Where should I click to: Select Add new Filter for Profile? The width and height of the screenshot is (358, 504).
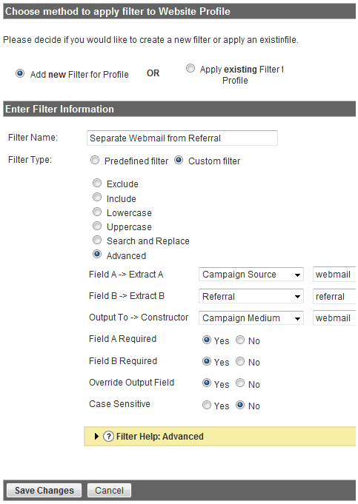tap(20, 73)
